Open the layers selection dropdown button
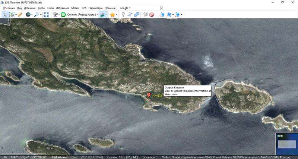Screen dimensions: 298x159 103,15
